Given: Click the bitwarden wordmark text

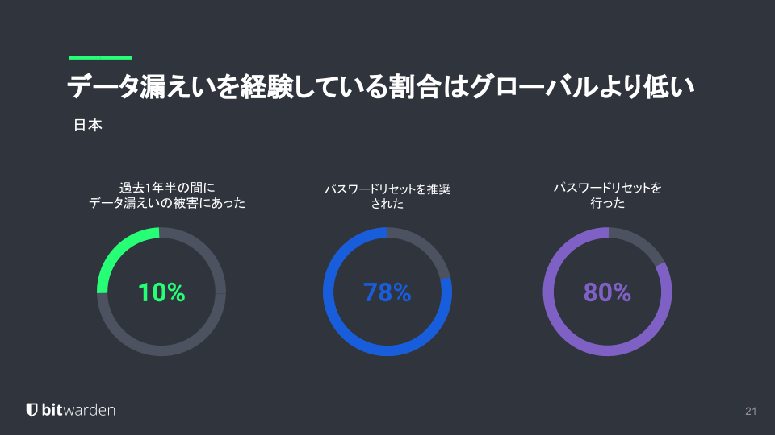Looking at the screenshot, I should tap(78, 410).
